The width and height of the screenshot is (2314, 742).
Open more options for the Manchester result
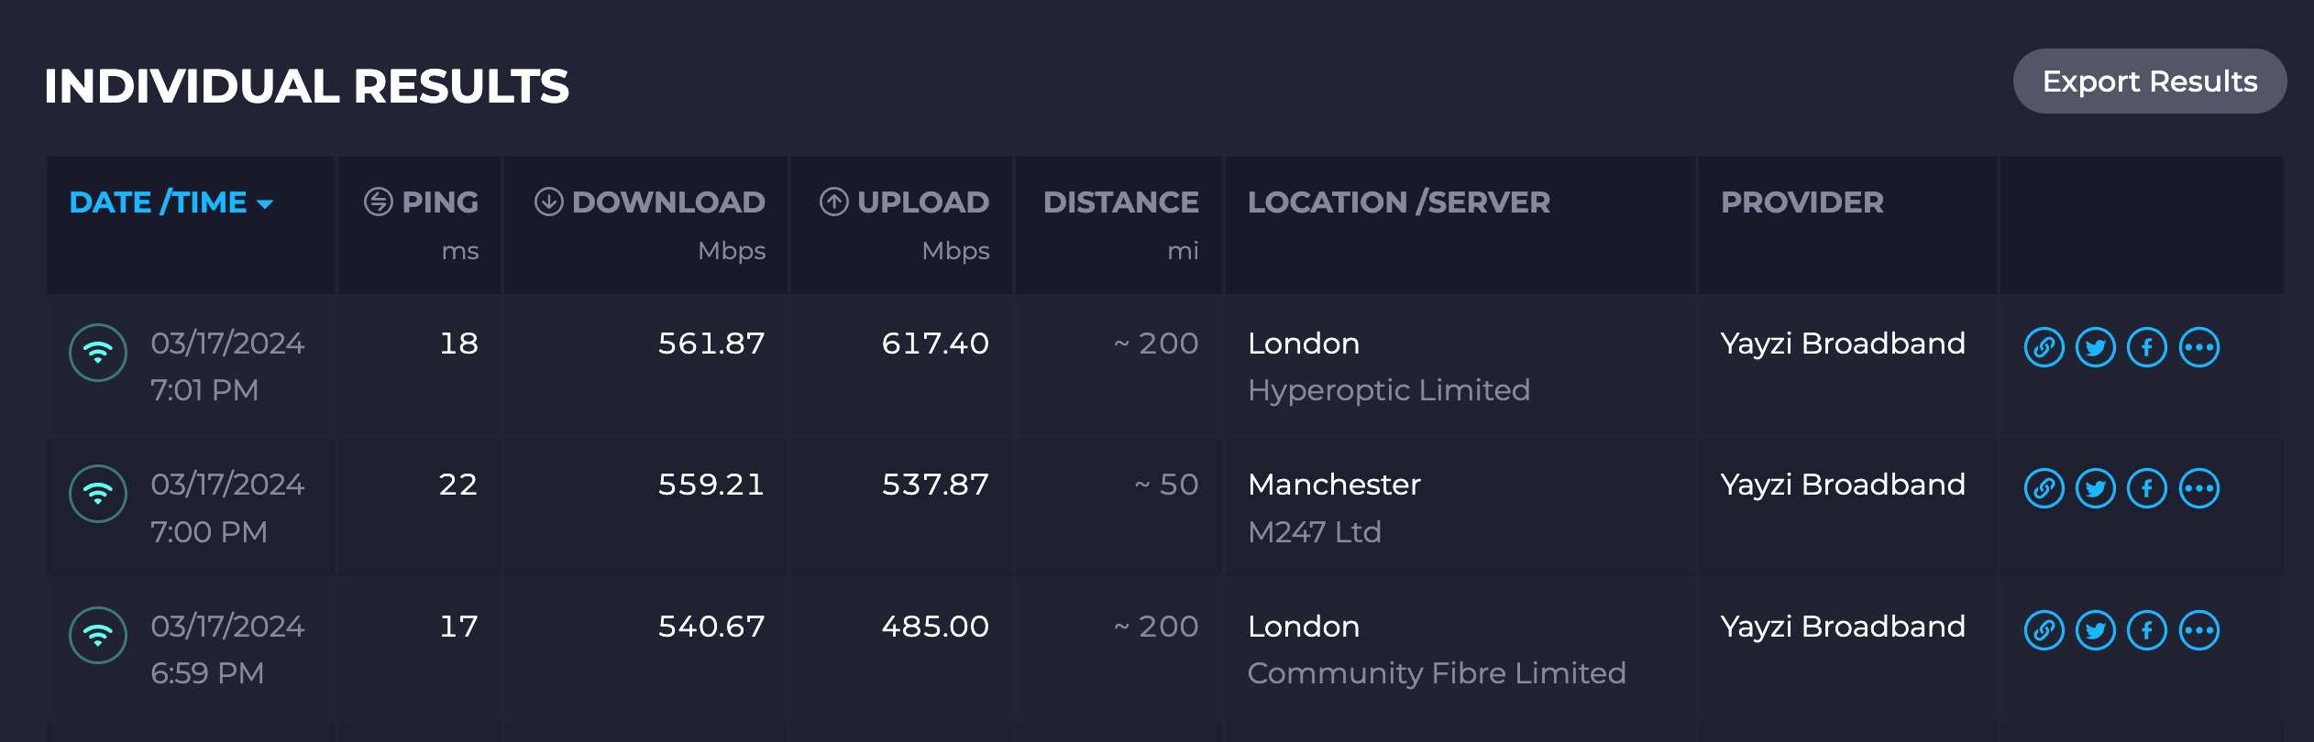click(x=2199, y=489)
